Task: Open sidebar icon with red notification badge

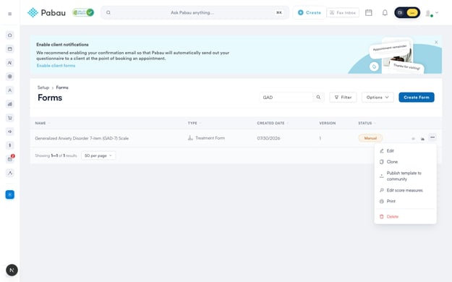Action: pos(10,158)
